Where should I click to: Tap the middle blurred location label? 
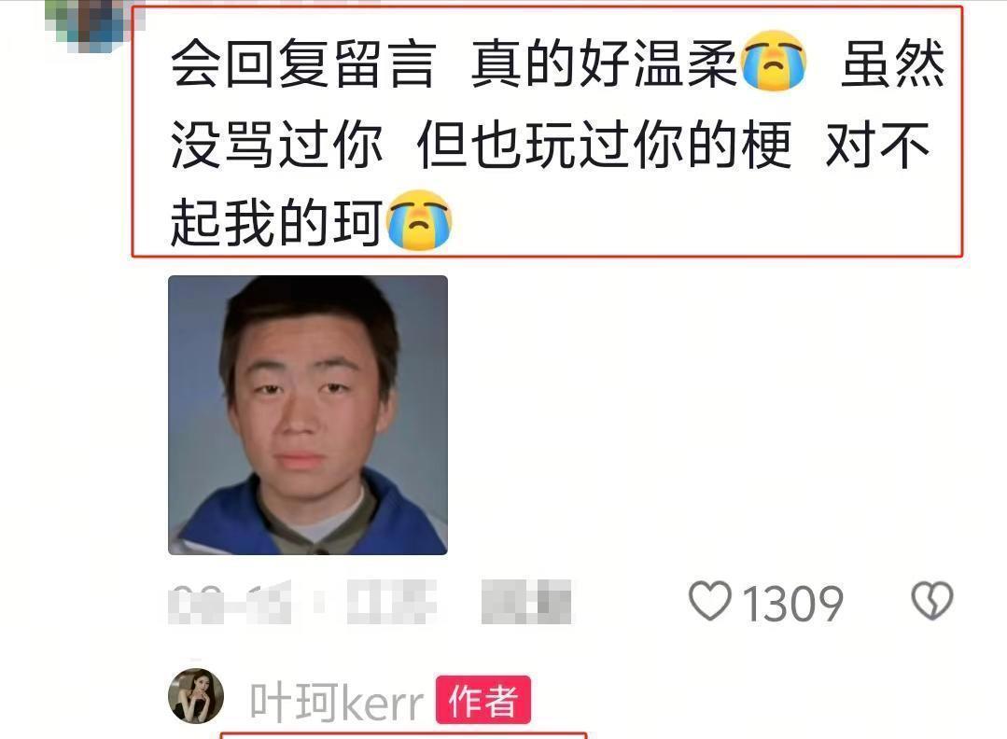[x=392, y=602]
